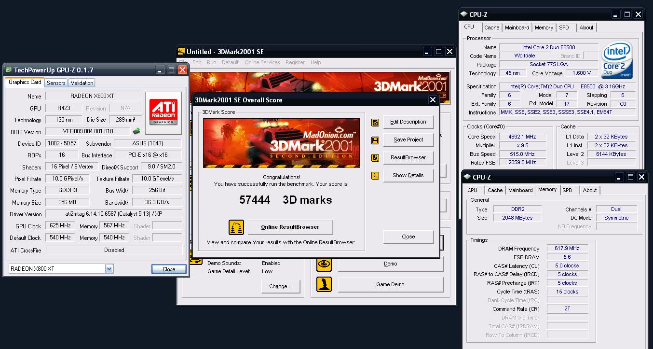The width and height of the screenshot is (653, 349).
Task: Click the Save Project floppy disk icon
Action: click(375, 140)
